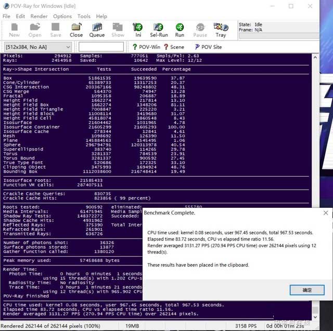Open the Render menu
Viewport: 333px width, 331px height.
pyautogui.click(x=39, y=16)
